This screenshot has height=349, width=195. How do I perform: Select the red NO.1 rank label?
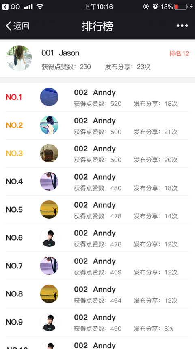click(14, 97)
